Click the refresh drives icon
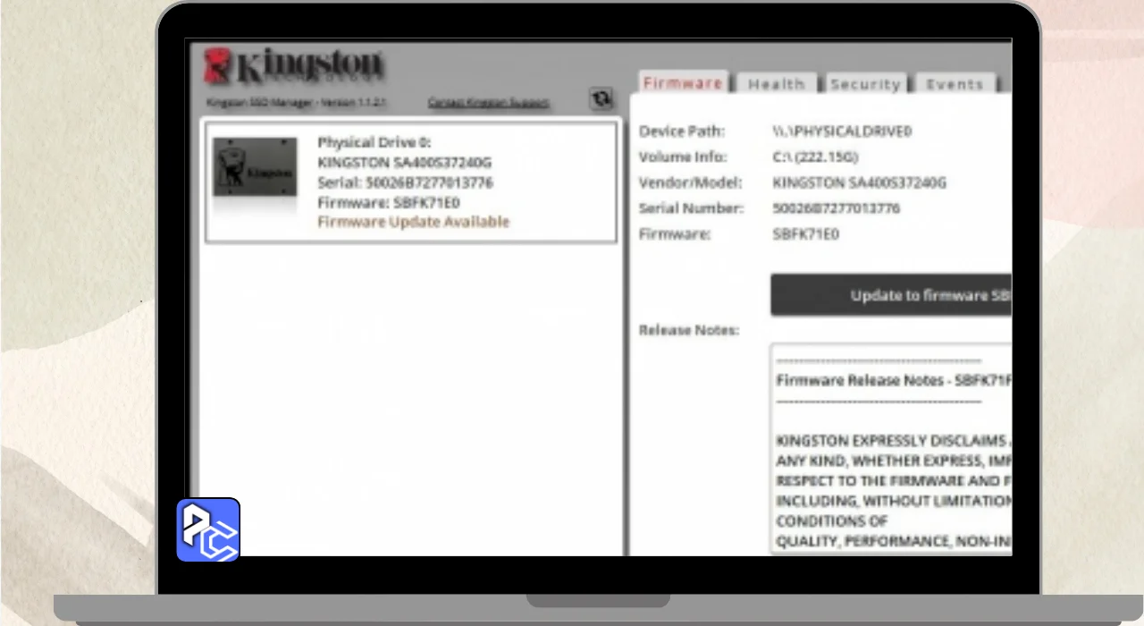This screenshot has width=1144, height=626. click(601, 99)
